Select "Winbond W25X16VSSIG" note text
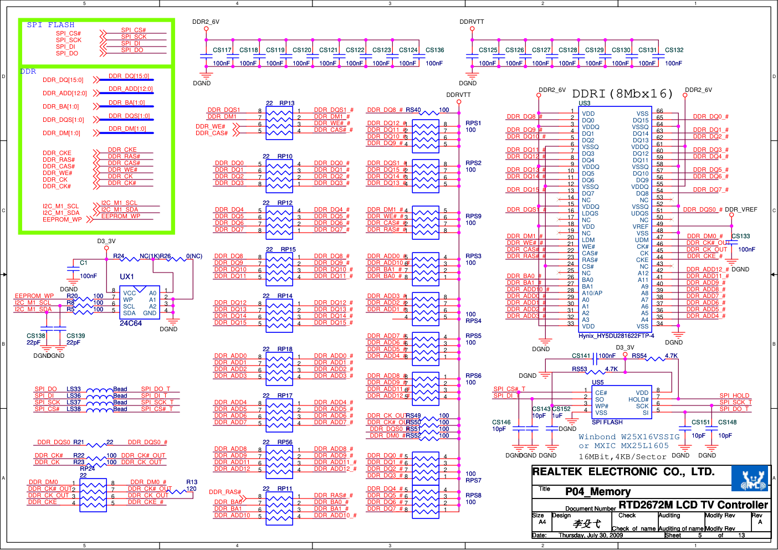The height and width of the screenshot is (550, 778). click(x=629, y=437)
